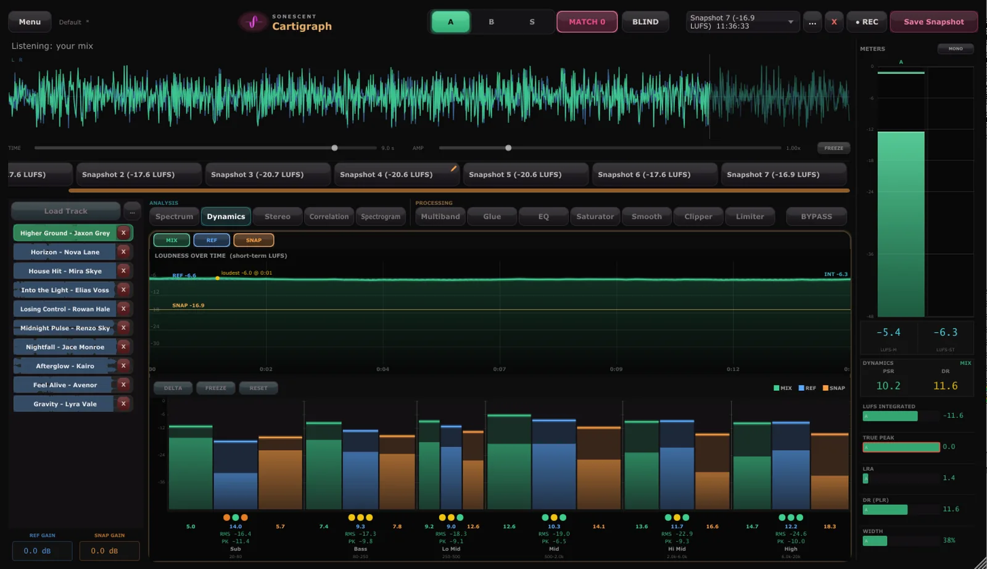This screenshot has height=569, width=987.
Task: Remove Midnight Pulse - Renzo Sky track
Action: (x=123, y=328)
